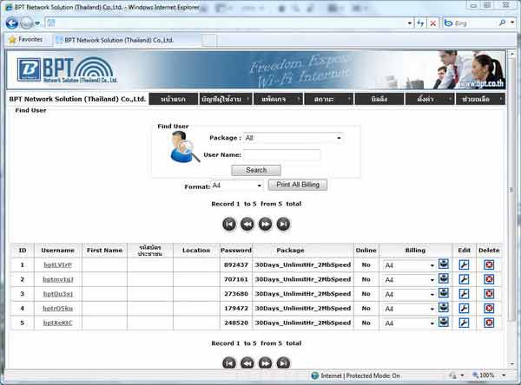Go to next page in bottom pager

(x=265, y=363)
